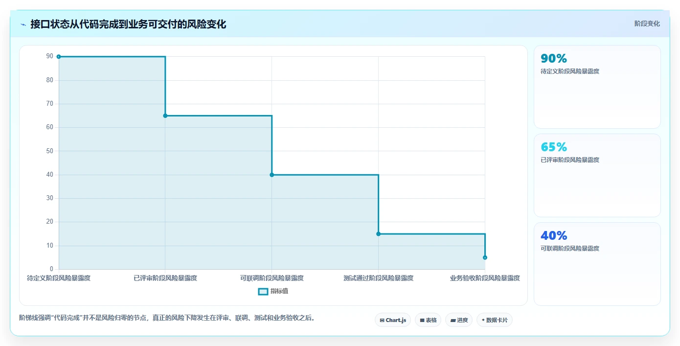Toggle the 指标值 legend swatch

[263, 291]
